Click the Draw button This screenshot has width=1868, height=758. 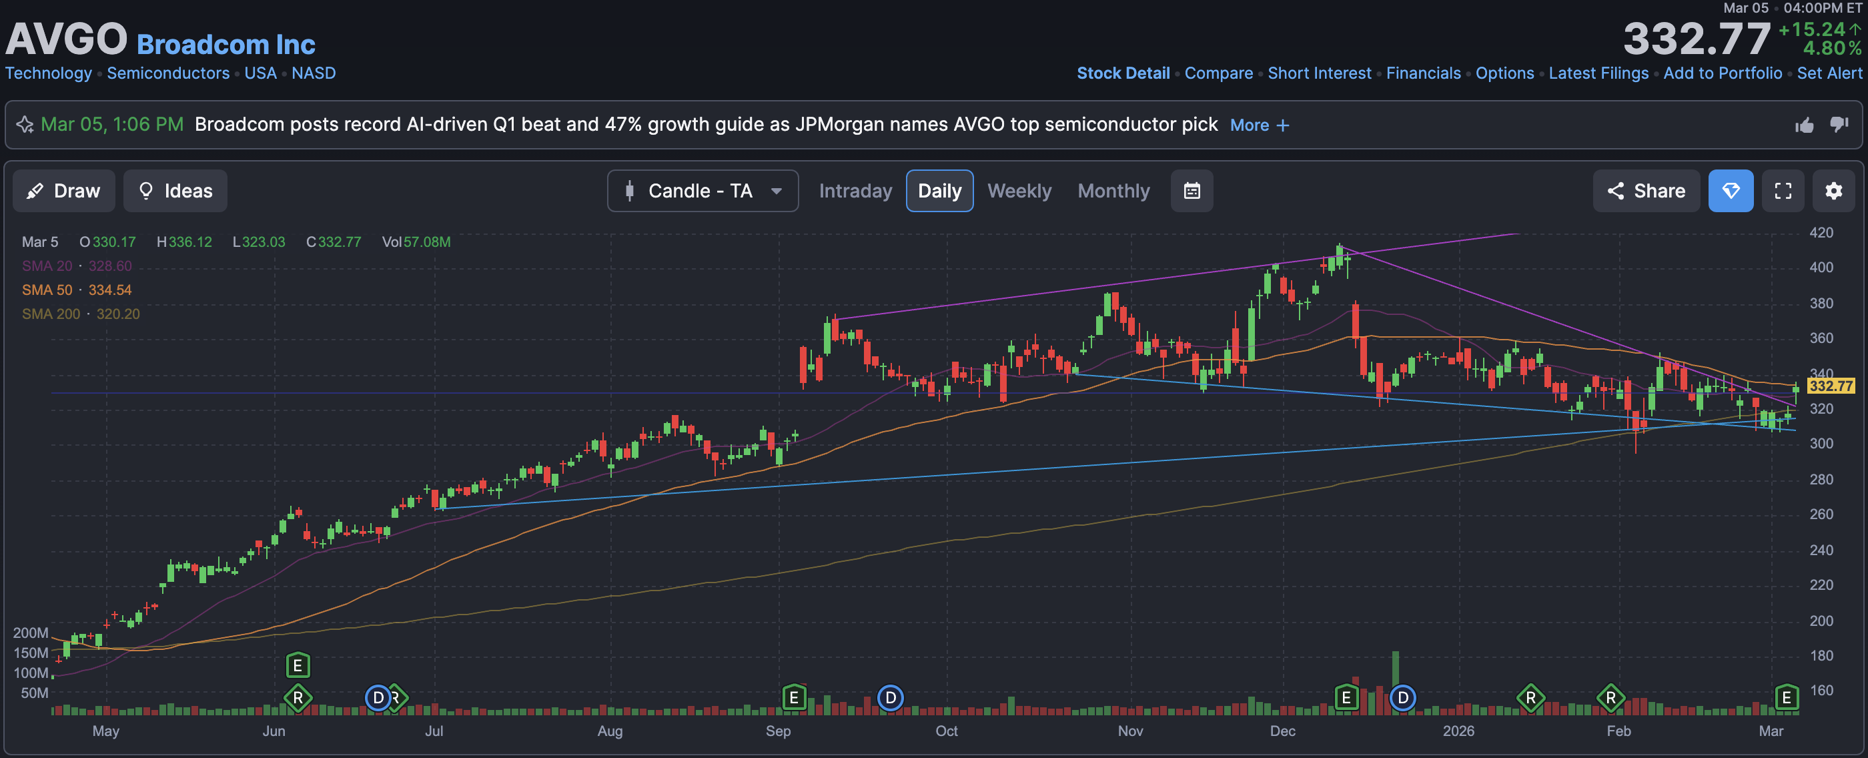(x=64, y=191)
